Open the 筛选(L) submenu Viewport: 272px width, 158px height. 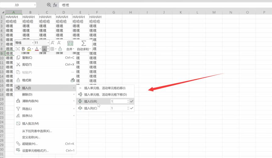pos(45,109)
